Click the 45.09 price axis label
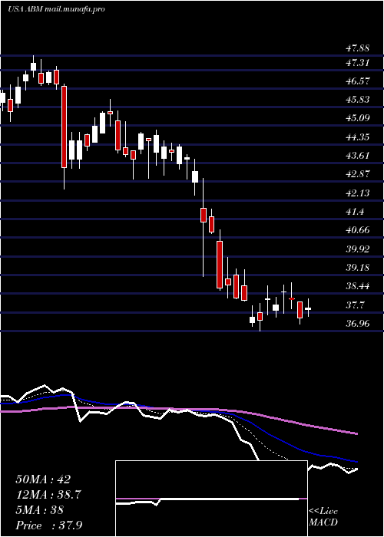This screenshot has height=537, width=384. [x=358, y=118]
